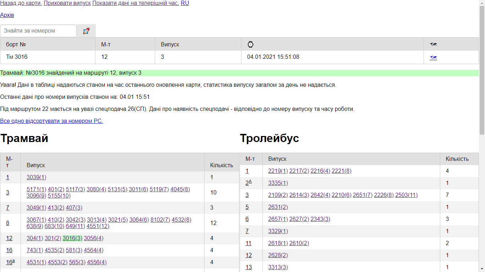Select tram 413(2) link
This screenshot has height=272, width=485.
(56, 208)
